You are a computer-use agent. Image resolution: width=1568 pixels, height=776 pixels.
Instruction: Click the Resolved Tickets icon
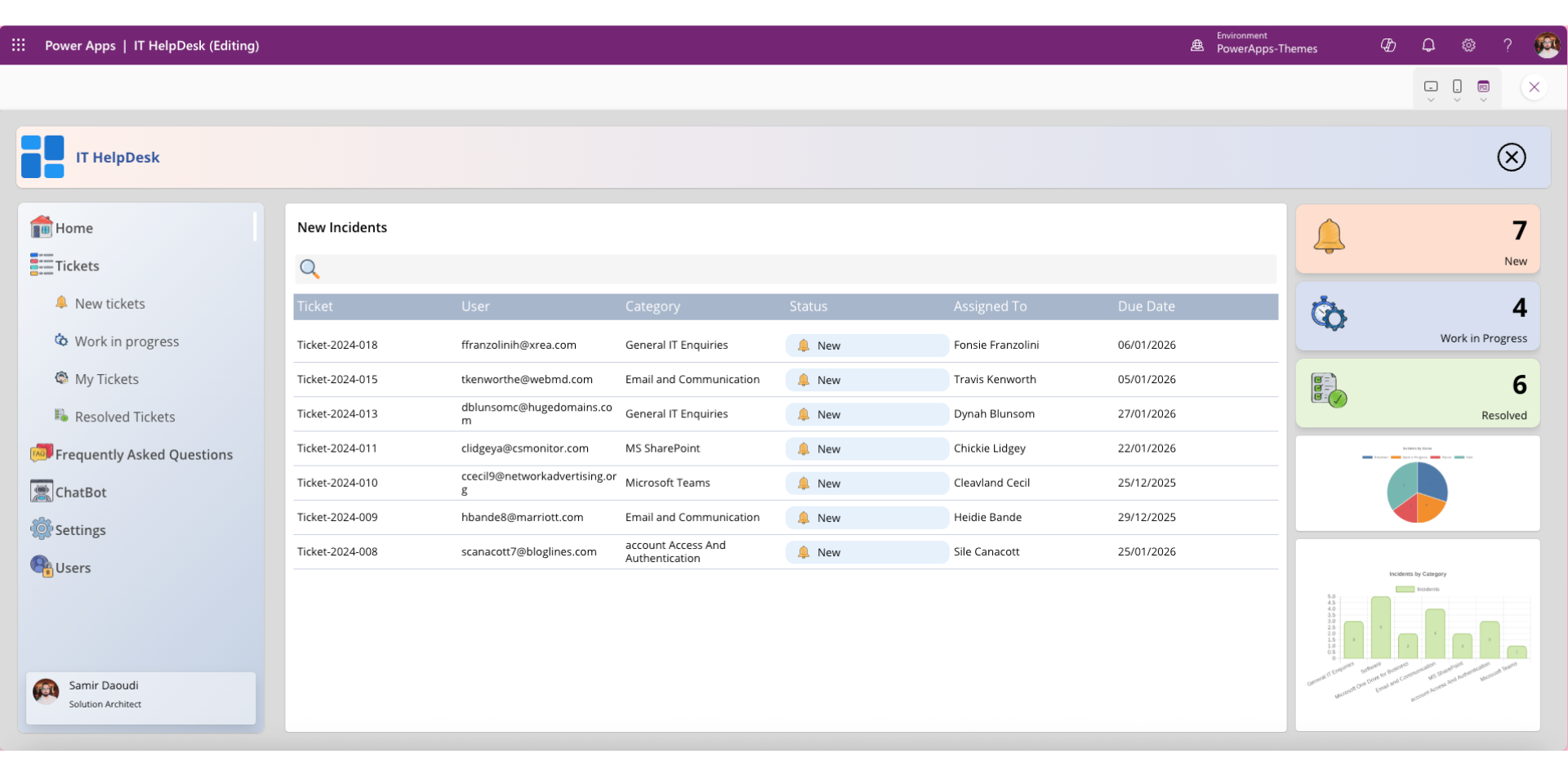coord(60,415)
